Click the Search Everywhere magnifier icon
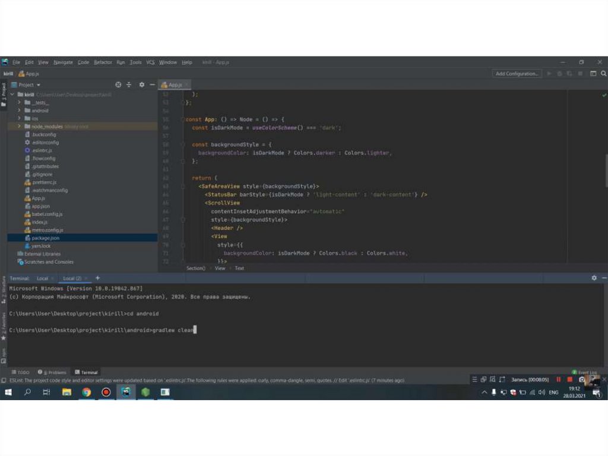This screenshot has width=608, height=456. pyautogui.click(x=603, y=73)
